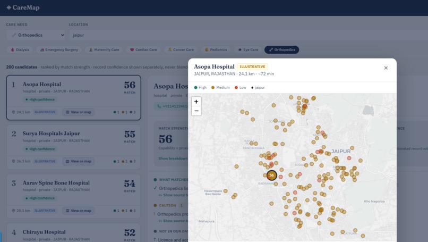This screenshot has width=428, height=242.
Task: Click the Dialysis drop icon
Action: tap(12, 50)
